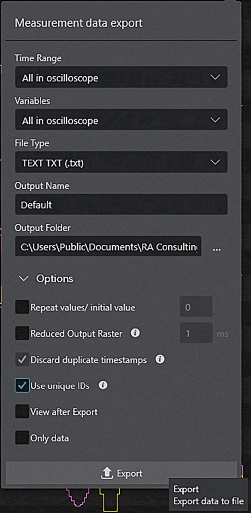Click the Output Folder path field

[108, 246]
